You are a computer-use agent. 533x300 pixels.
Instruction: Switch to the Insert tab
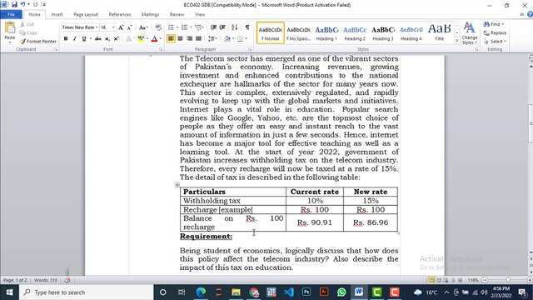click(x=57, y=14)
